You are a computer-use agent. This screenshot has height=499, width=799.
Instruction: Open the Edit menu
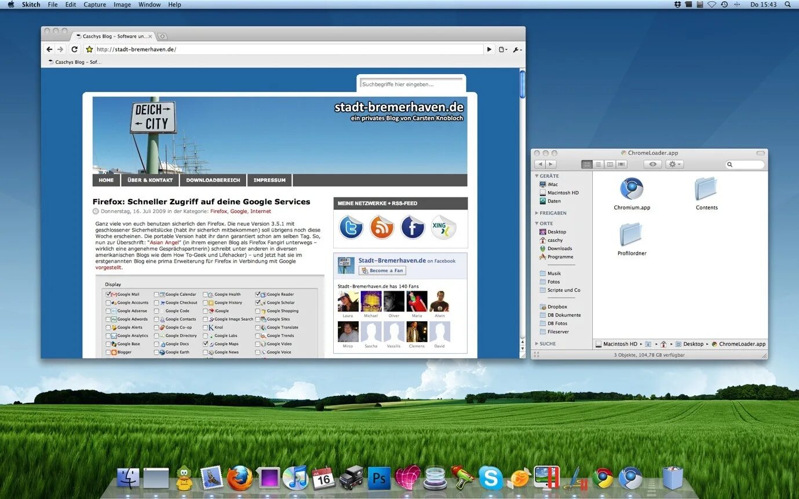click(71, 5)
